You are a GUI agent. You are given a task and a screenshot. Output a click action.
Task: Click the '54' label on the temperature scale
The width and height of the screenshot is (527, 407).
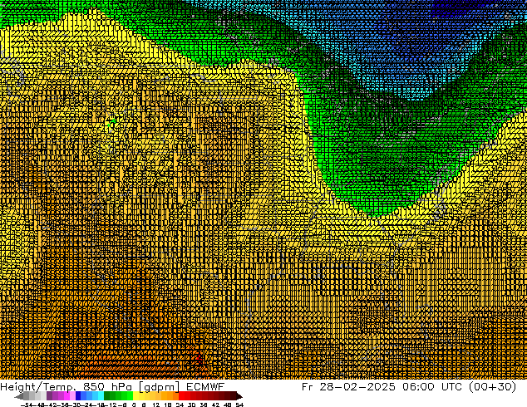coord(239,405)
